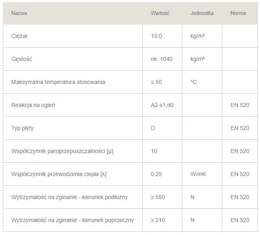Select the Jednostka column header
The height and width of the screenshot is (235, 260).
coord(202,13)
